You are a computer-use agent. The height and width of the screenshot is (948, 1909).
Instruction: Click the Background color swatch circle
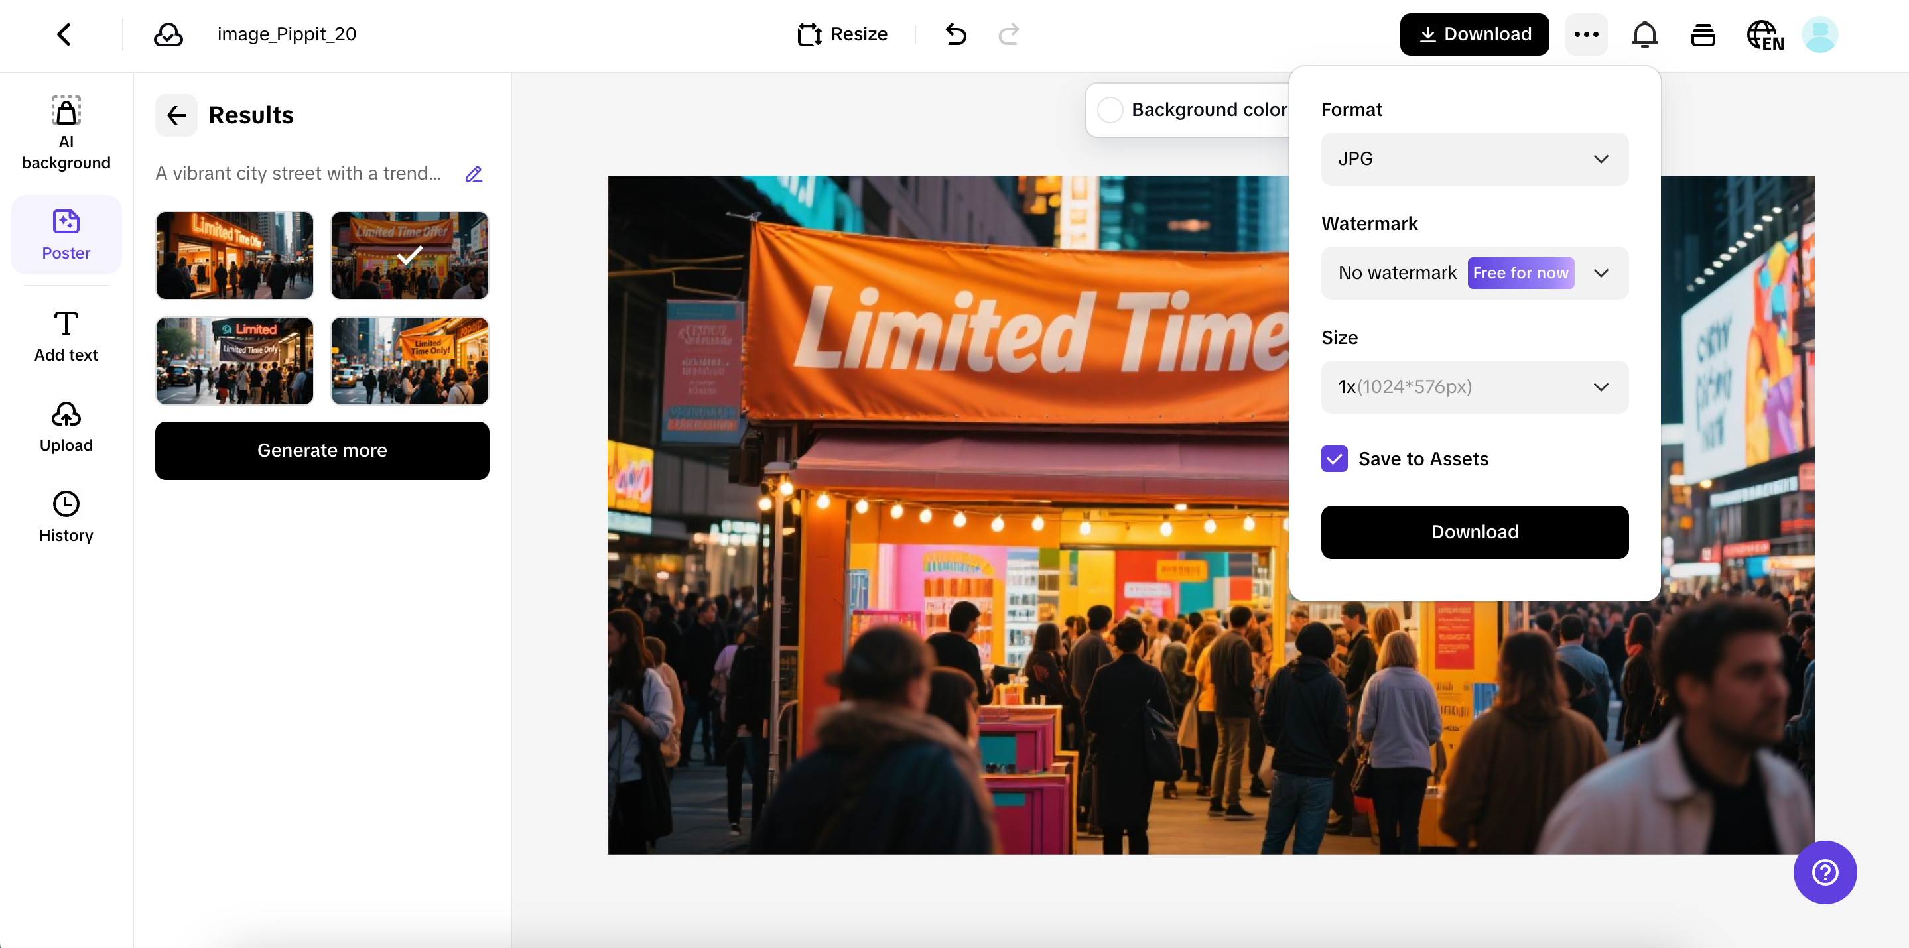coord(1110,109)
